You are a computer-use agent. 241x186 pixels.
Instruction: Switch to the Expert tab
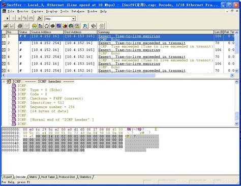pos(8,177)
